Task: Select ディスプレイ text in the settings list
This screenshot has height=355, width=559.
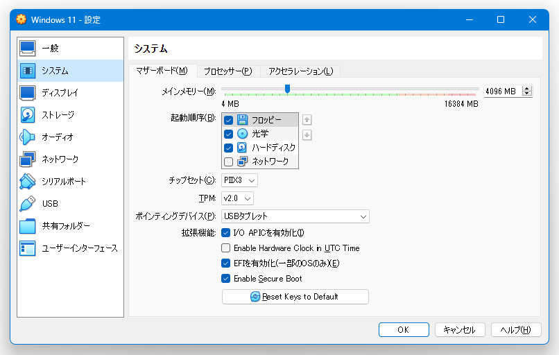Action: (x=60, y=93)
